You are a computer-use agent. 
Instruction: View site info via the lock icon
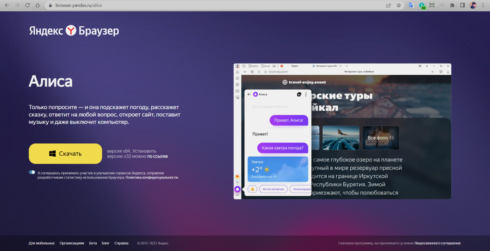50,5
